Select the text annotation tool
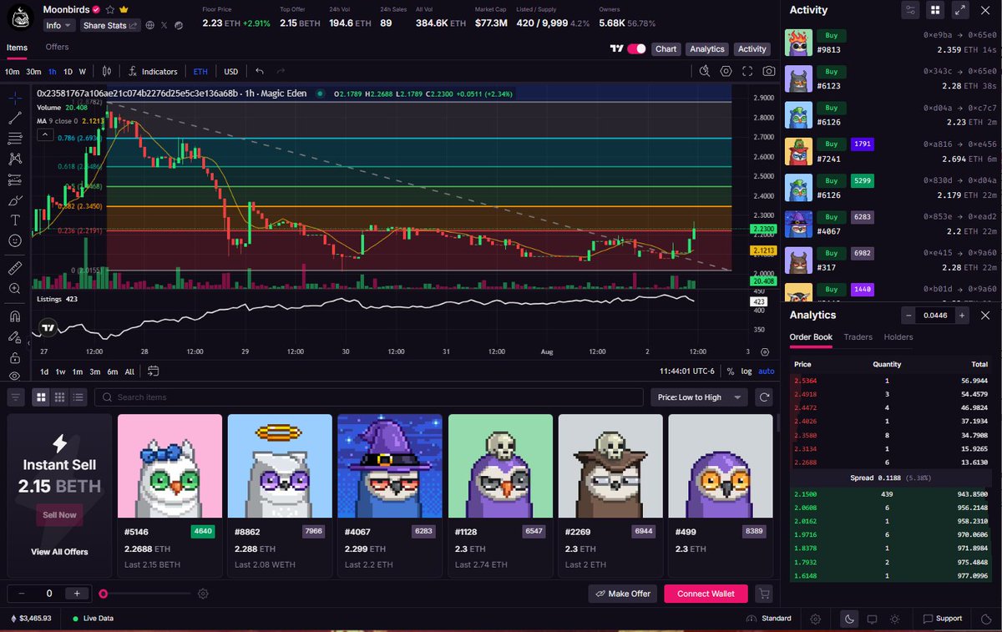Image resolution: width=1002 pixels, height=632 pixels. pyautogui.click(x=15, y=220)
